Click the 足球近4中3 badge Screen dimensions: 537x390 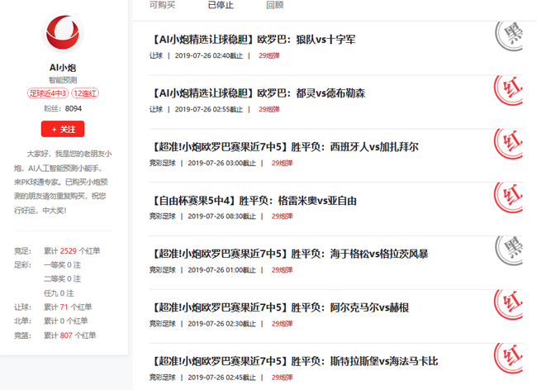point(48,93)
